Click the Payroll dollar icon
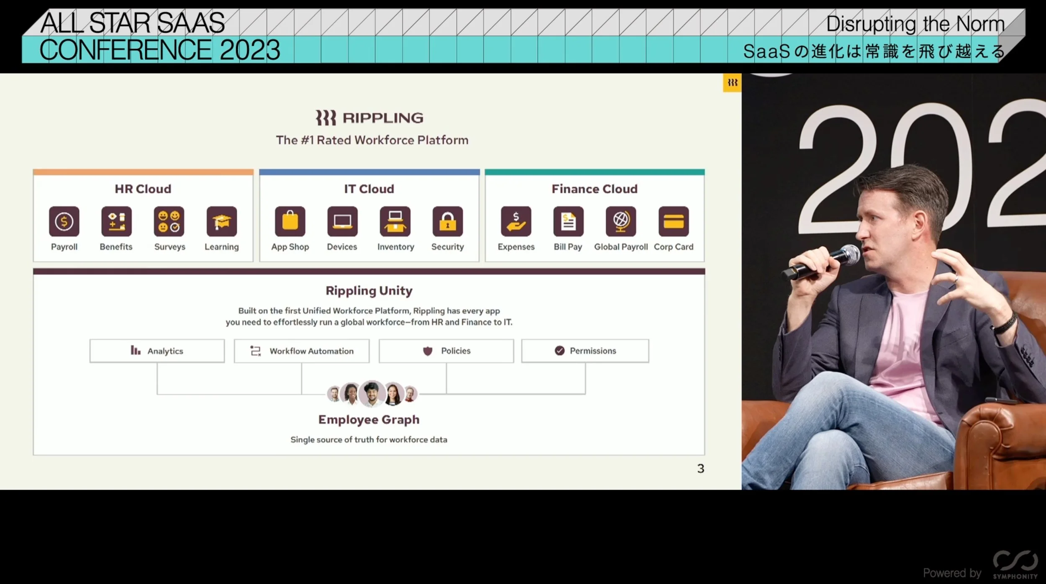 (64, 221)
